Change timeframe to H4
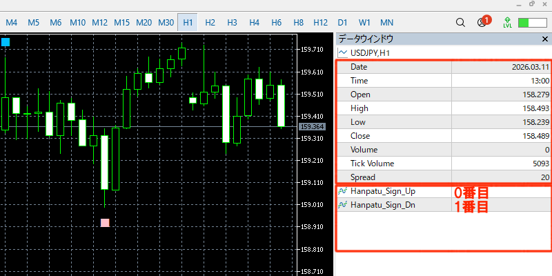Image resolution: width=552 pixels, height=276 pixels. tap(254, 23)
